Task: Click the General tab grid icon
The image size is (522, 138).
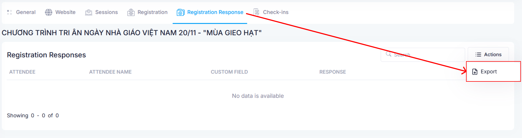Action: click(x=10, y=12)
